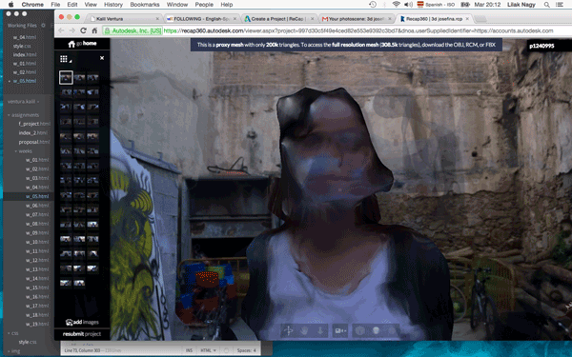The width and height of the screenshot is (572, 357).
Task: Open w_02.html in Working Files
Action: point(25,72)
